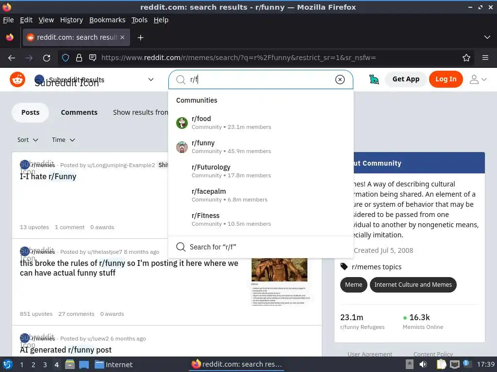The width and height of the screenshot is (497, 372).
Task: Open the file manager taskbar icon
Action: [x=70, y=364]
